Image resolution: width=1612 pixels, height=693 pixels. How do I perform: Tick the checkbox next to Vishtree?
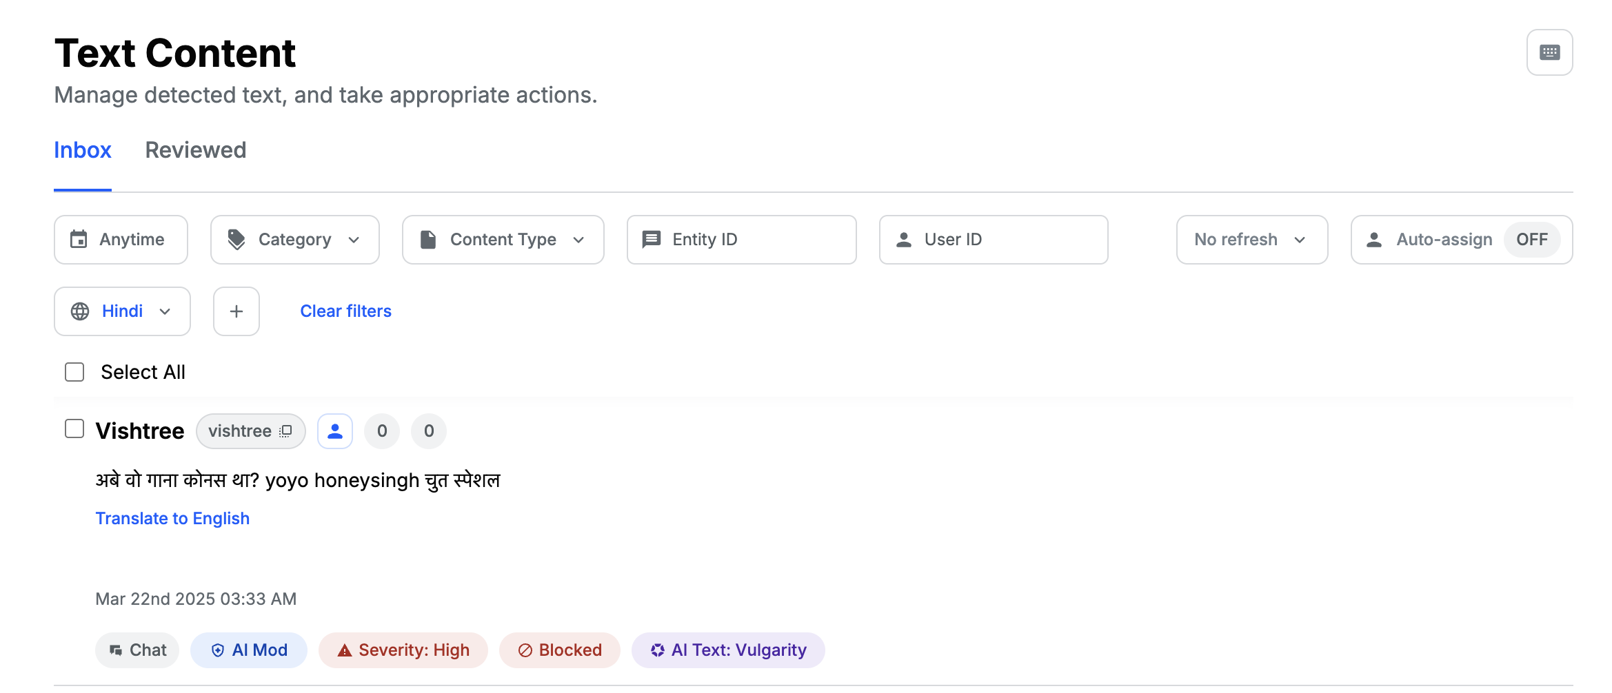tap(74, 428)
